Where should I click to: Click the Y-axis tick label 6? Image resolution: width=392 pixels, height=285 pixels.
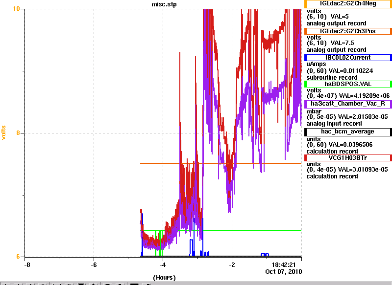pyautogui.click(x=18, y=257)
